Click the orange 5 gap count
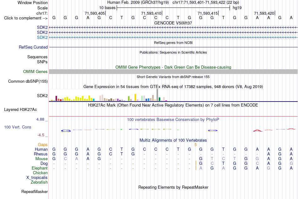The width and height of the screenshot is (298, 199). pos(195,145)
